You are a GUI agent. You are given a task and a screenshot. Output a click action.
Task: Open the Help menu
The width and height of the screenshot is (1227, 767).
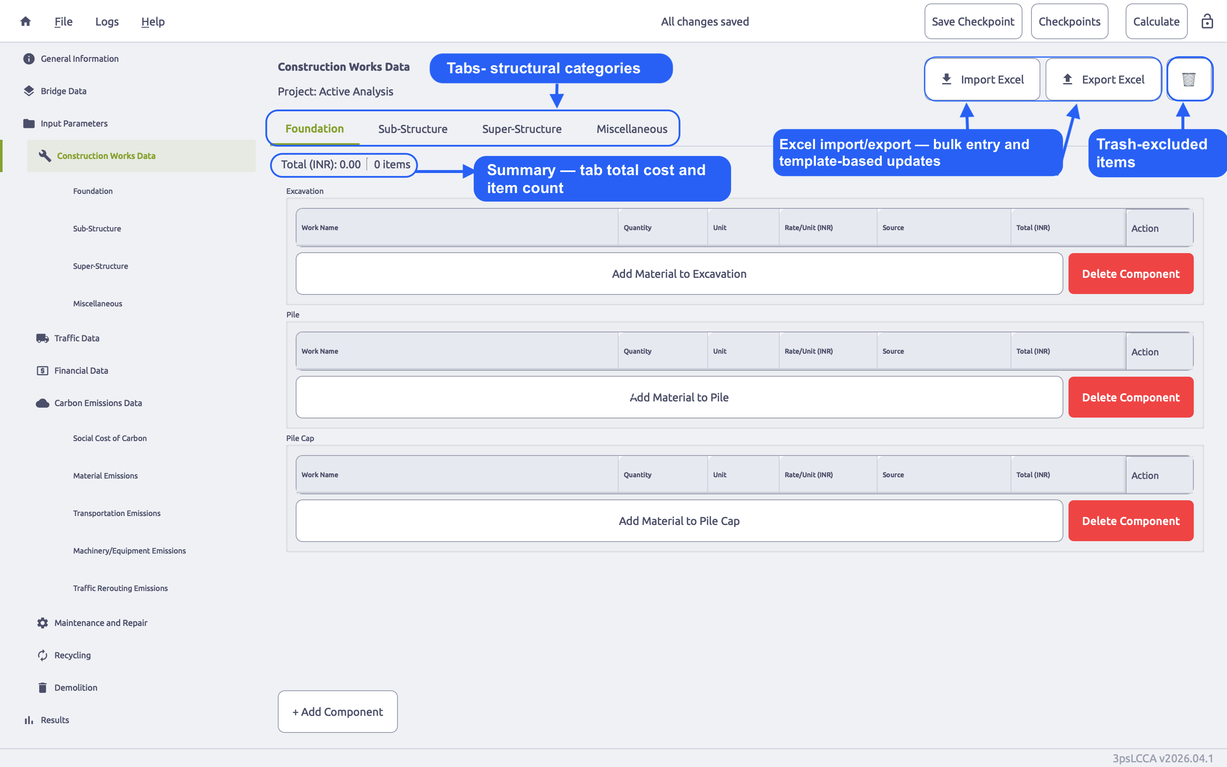(153, 21)
